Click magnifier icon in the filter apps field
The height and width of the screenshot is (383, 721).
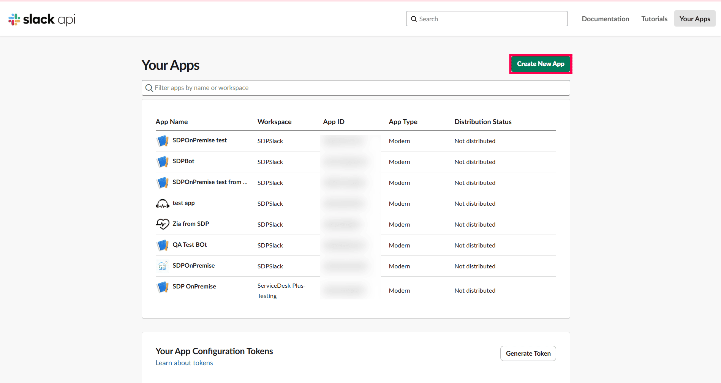[x=149, y=88]
